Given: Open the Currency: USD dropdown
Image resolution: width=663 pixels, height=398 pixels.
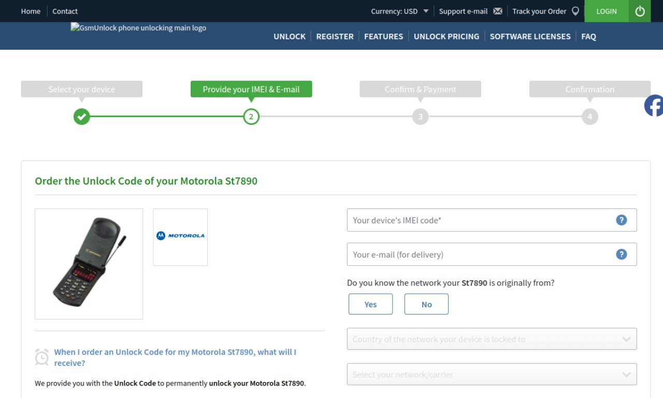Looking at the screenshot, I should click(400, 11).
